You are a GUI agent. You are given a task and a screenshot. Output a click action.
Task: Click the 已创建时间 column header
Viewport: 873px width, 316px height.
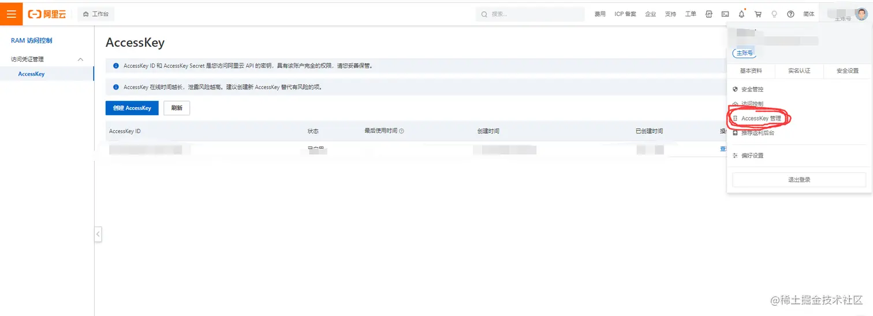tap(649, 131)
